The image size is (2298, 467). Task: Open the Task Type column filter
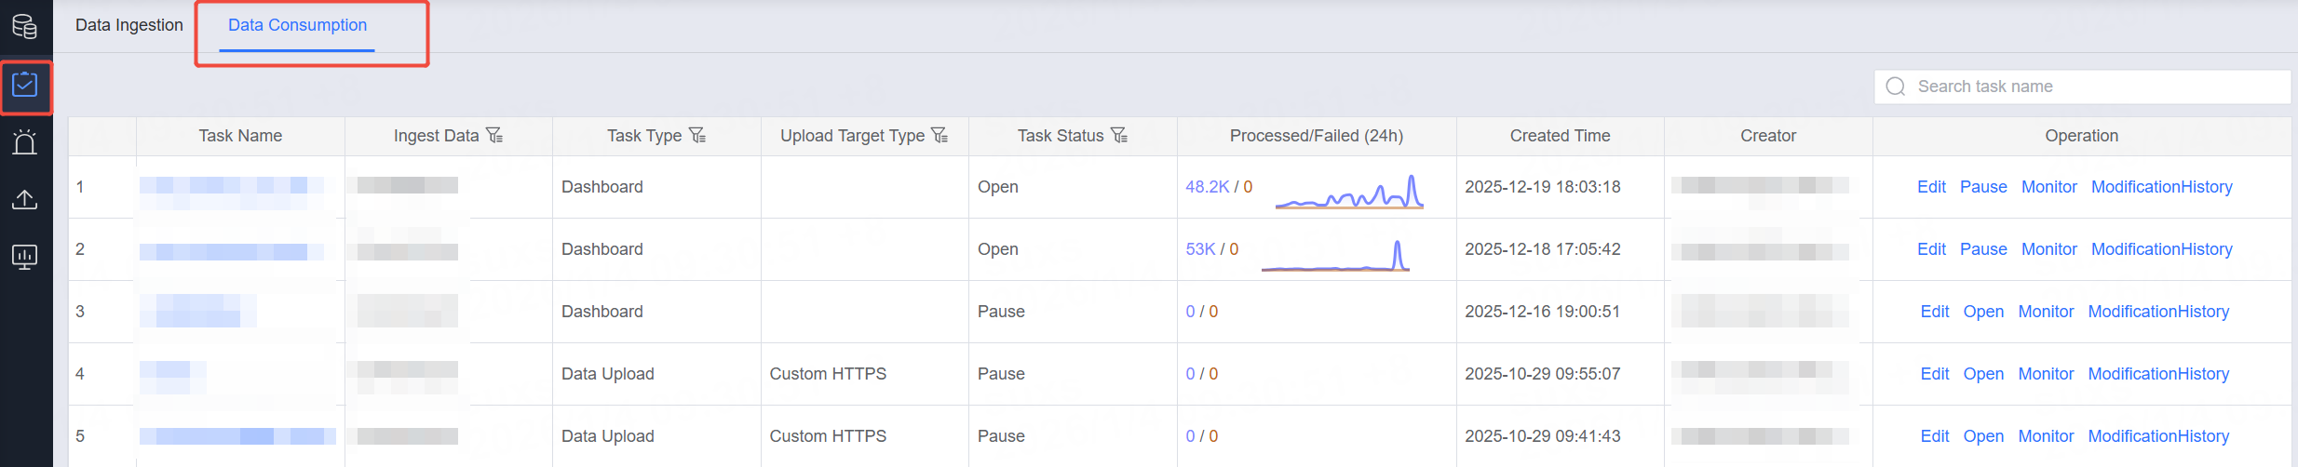pyautogui.click(x=697, y=136)
